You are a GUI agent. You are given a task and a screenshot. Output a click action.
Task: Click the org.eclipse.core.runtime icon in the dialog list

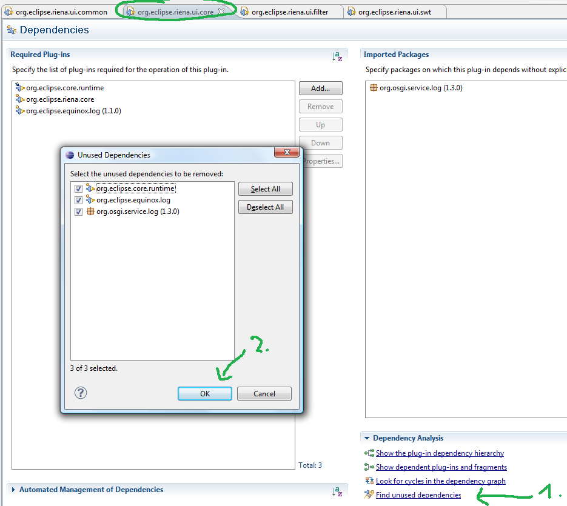coord(90,188)
